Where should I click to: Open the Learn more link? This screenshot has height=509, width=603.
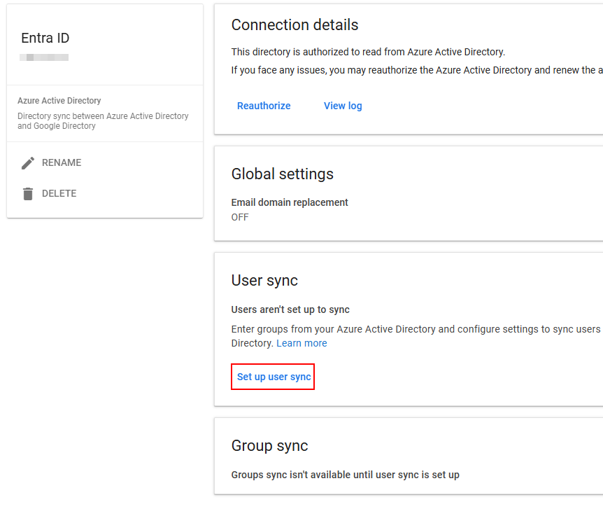click(x=301, y=343)
